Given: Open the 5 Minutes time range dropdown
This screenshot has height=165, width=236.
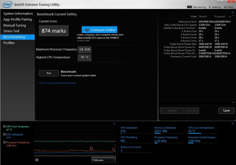Looking at the screenshot, I should [104, 160].
